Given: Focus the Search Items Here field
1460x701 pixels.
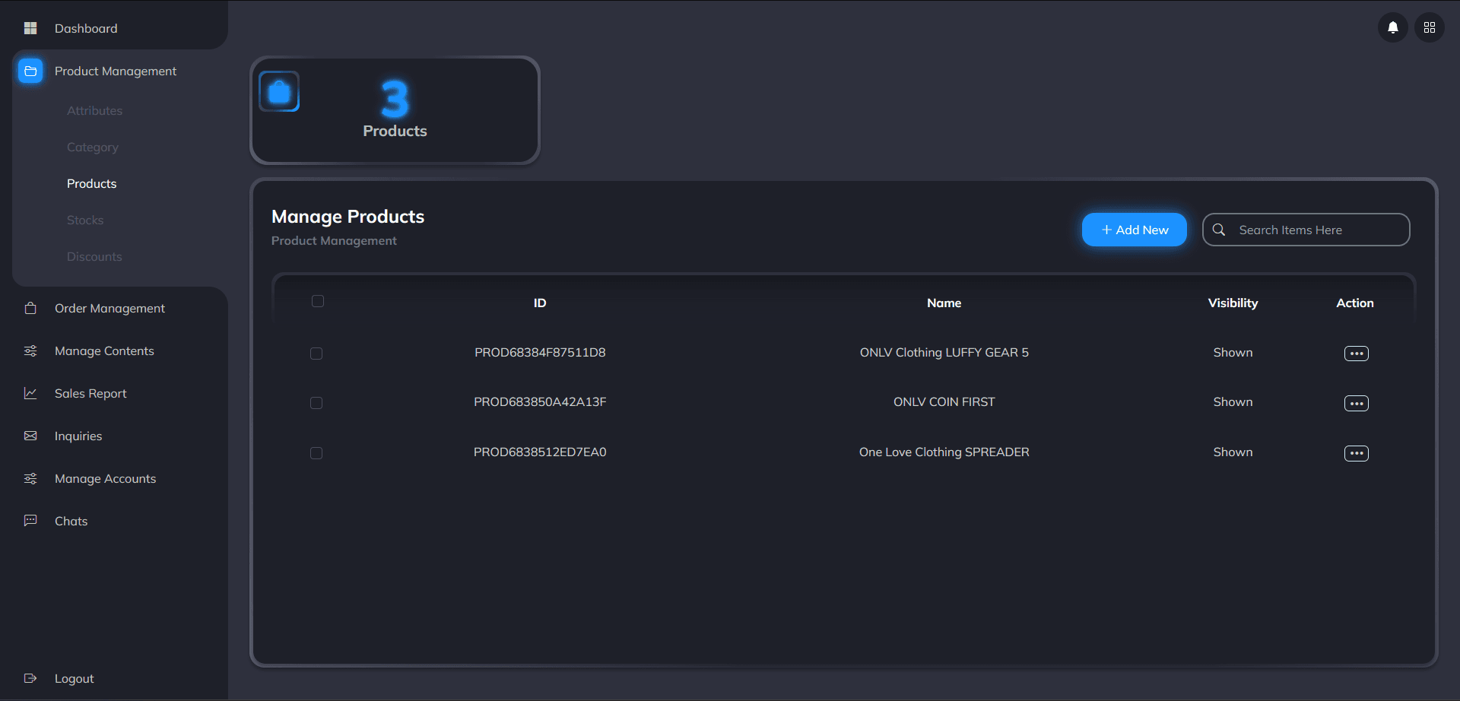Looking at the screenshot, I should [x=1306, y=230].
